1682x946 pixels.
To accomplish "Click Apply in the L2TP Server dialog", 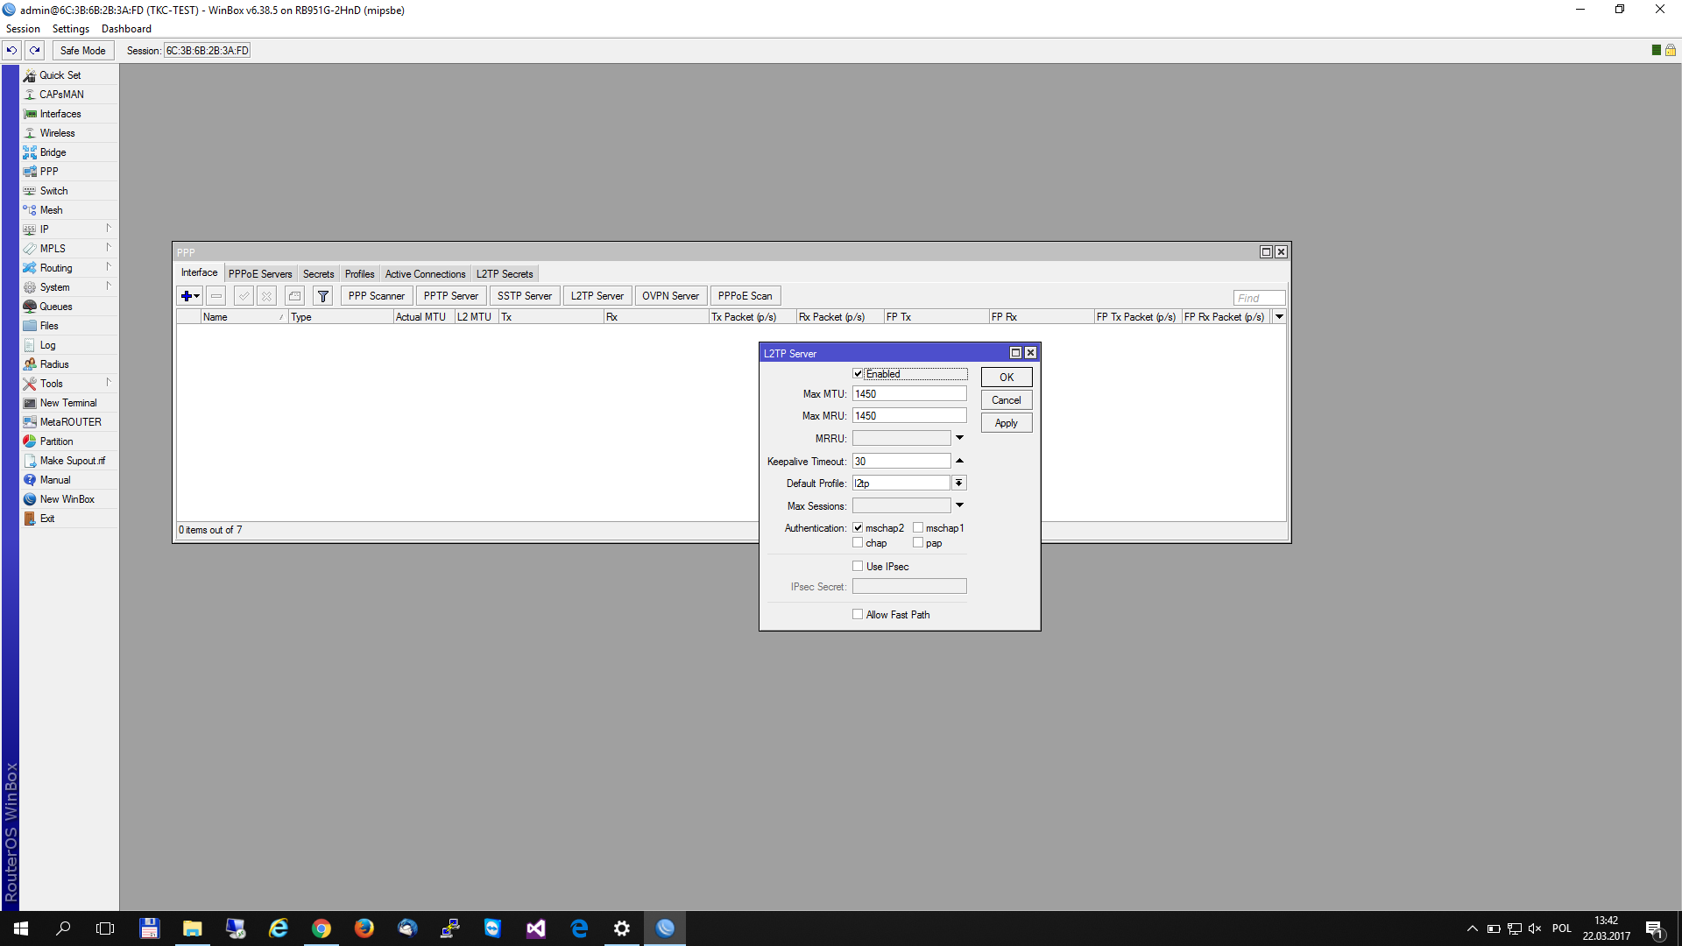I will 1007,423.
